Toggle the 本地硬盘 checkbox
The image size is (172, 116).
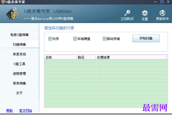[75, 39]
